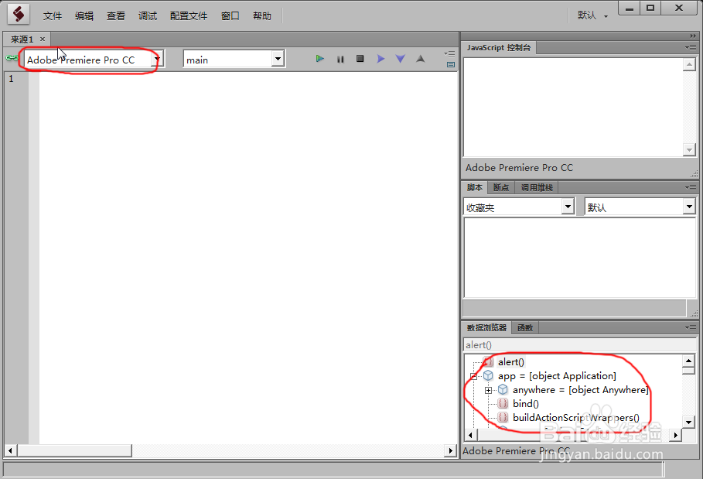
Task: Click the editor horizontal scrollbar thumb
Action: (x=74, y=450)
